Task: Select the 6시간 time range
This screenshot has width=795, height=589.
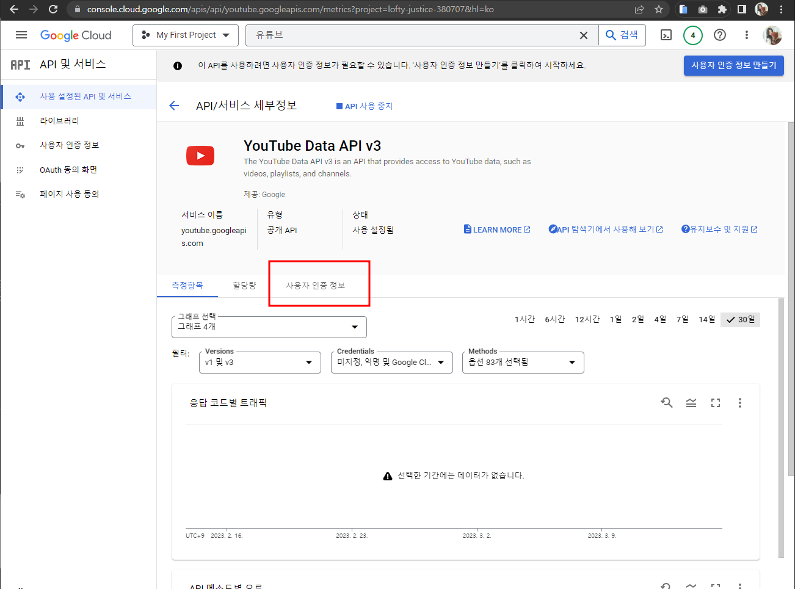Action: pos(555,319)
